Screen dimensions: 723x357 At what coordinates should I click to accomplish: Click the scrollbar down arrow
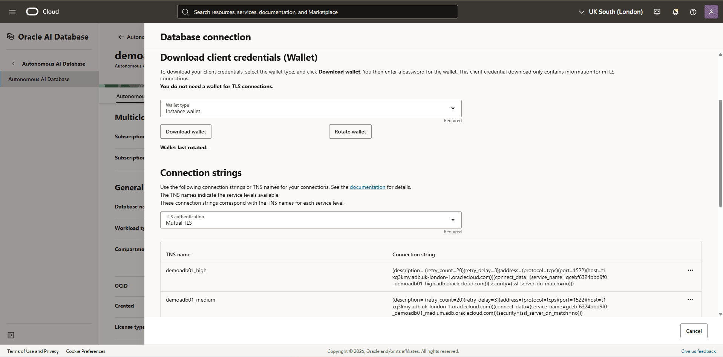pyautogui.click(x=720, y=314)
